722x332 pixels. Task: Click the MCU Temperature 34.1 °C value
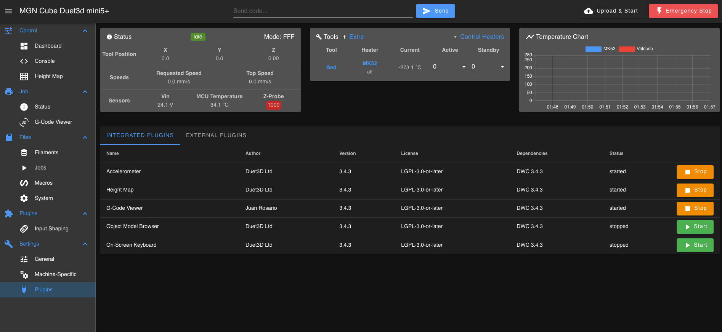220,105
